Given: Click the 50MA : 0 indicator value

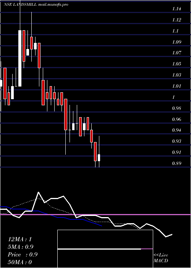Looking at the screenshot, I should [x=20, y=262].
